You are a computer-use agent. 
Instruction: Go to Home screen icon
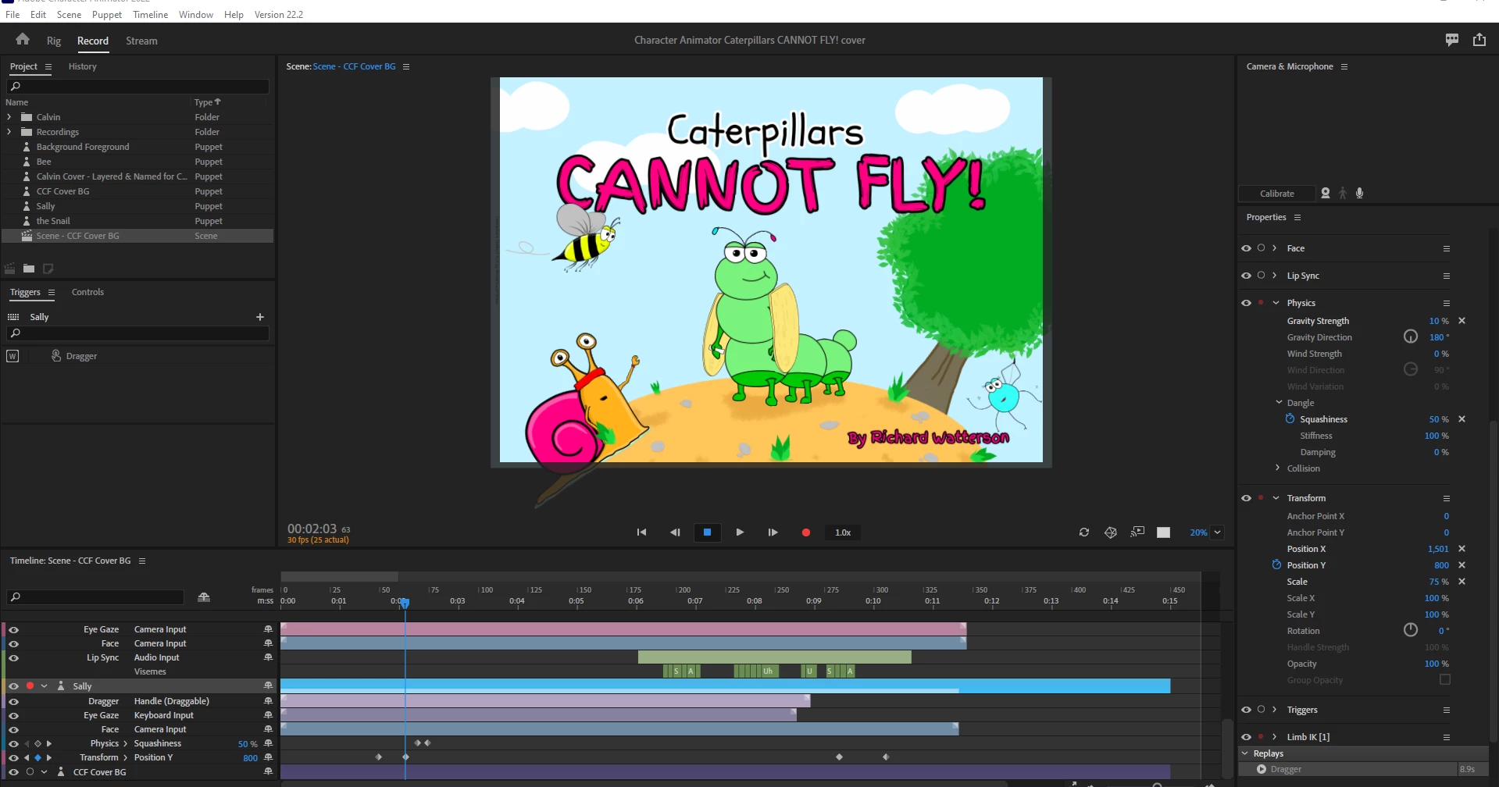pyautogui.click(x=23, y=39)
